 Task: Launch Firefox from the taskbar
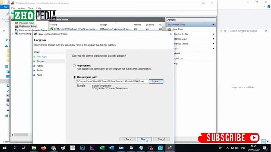[44, 148]
